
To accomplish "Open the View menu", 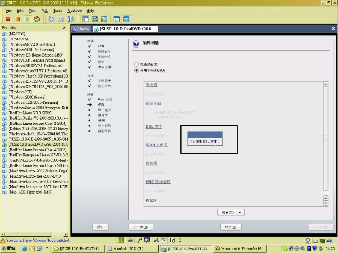I will pyautogui.click(x=33, y=11).
